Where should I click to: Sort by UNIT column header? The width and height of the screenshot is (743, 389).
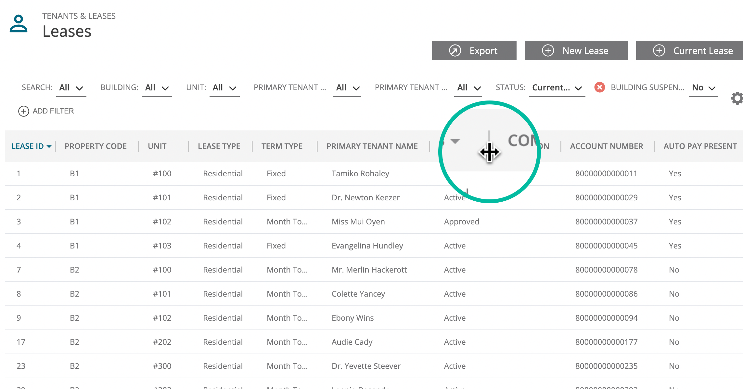(x=157, y=146)
